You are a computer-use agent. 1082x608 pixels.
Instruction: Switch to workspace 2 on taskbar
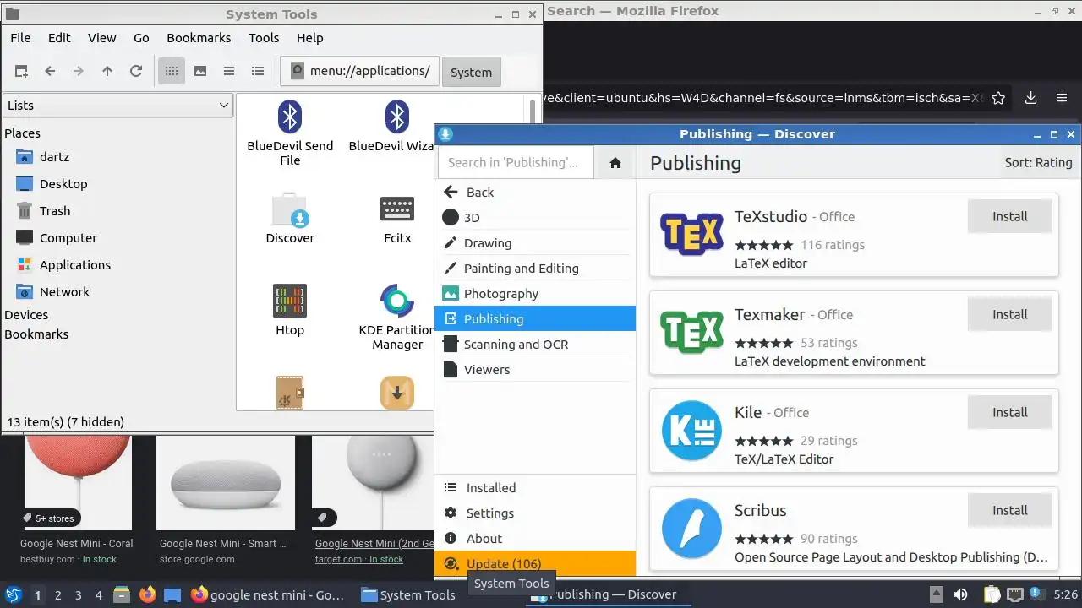pyautogui.click(x=58, y=595)
